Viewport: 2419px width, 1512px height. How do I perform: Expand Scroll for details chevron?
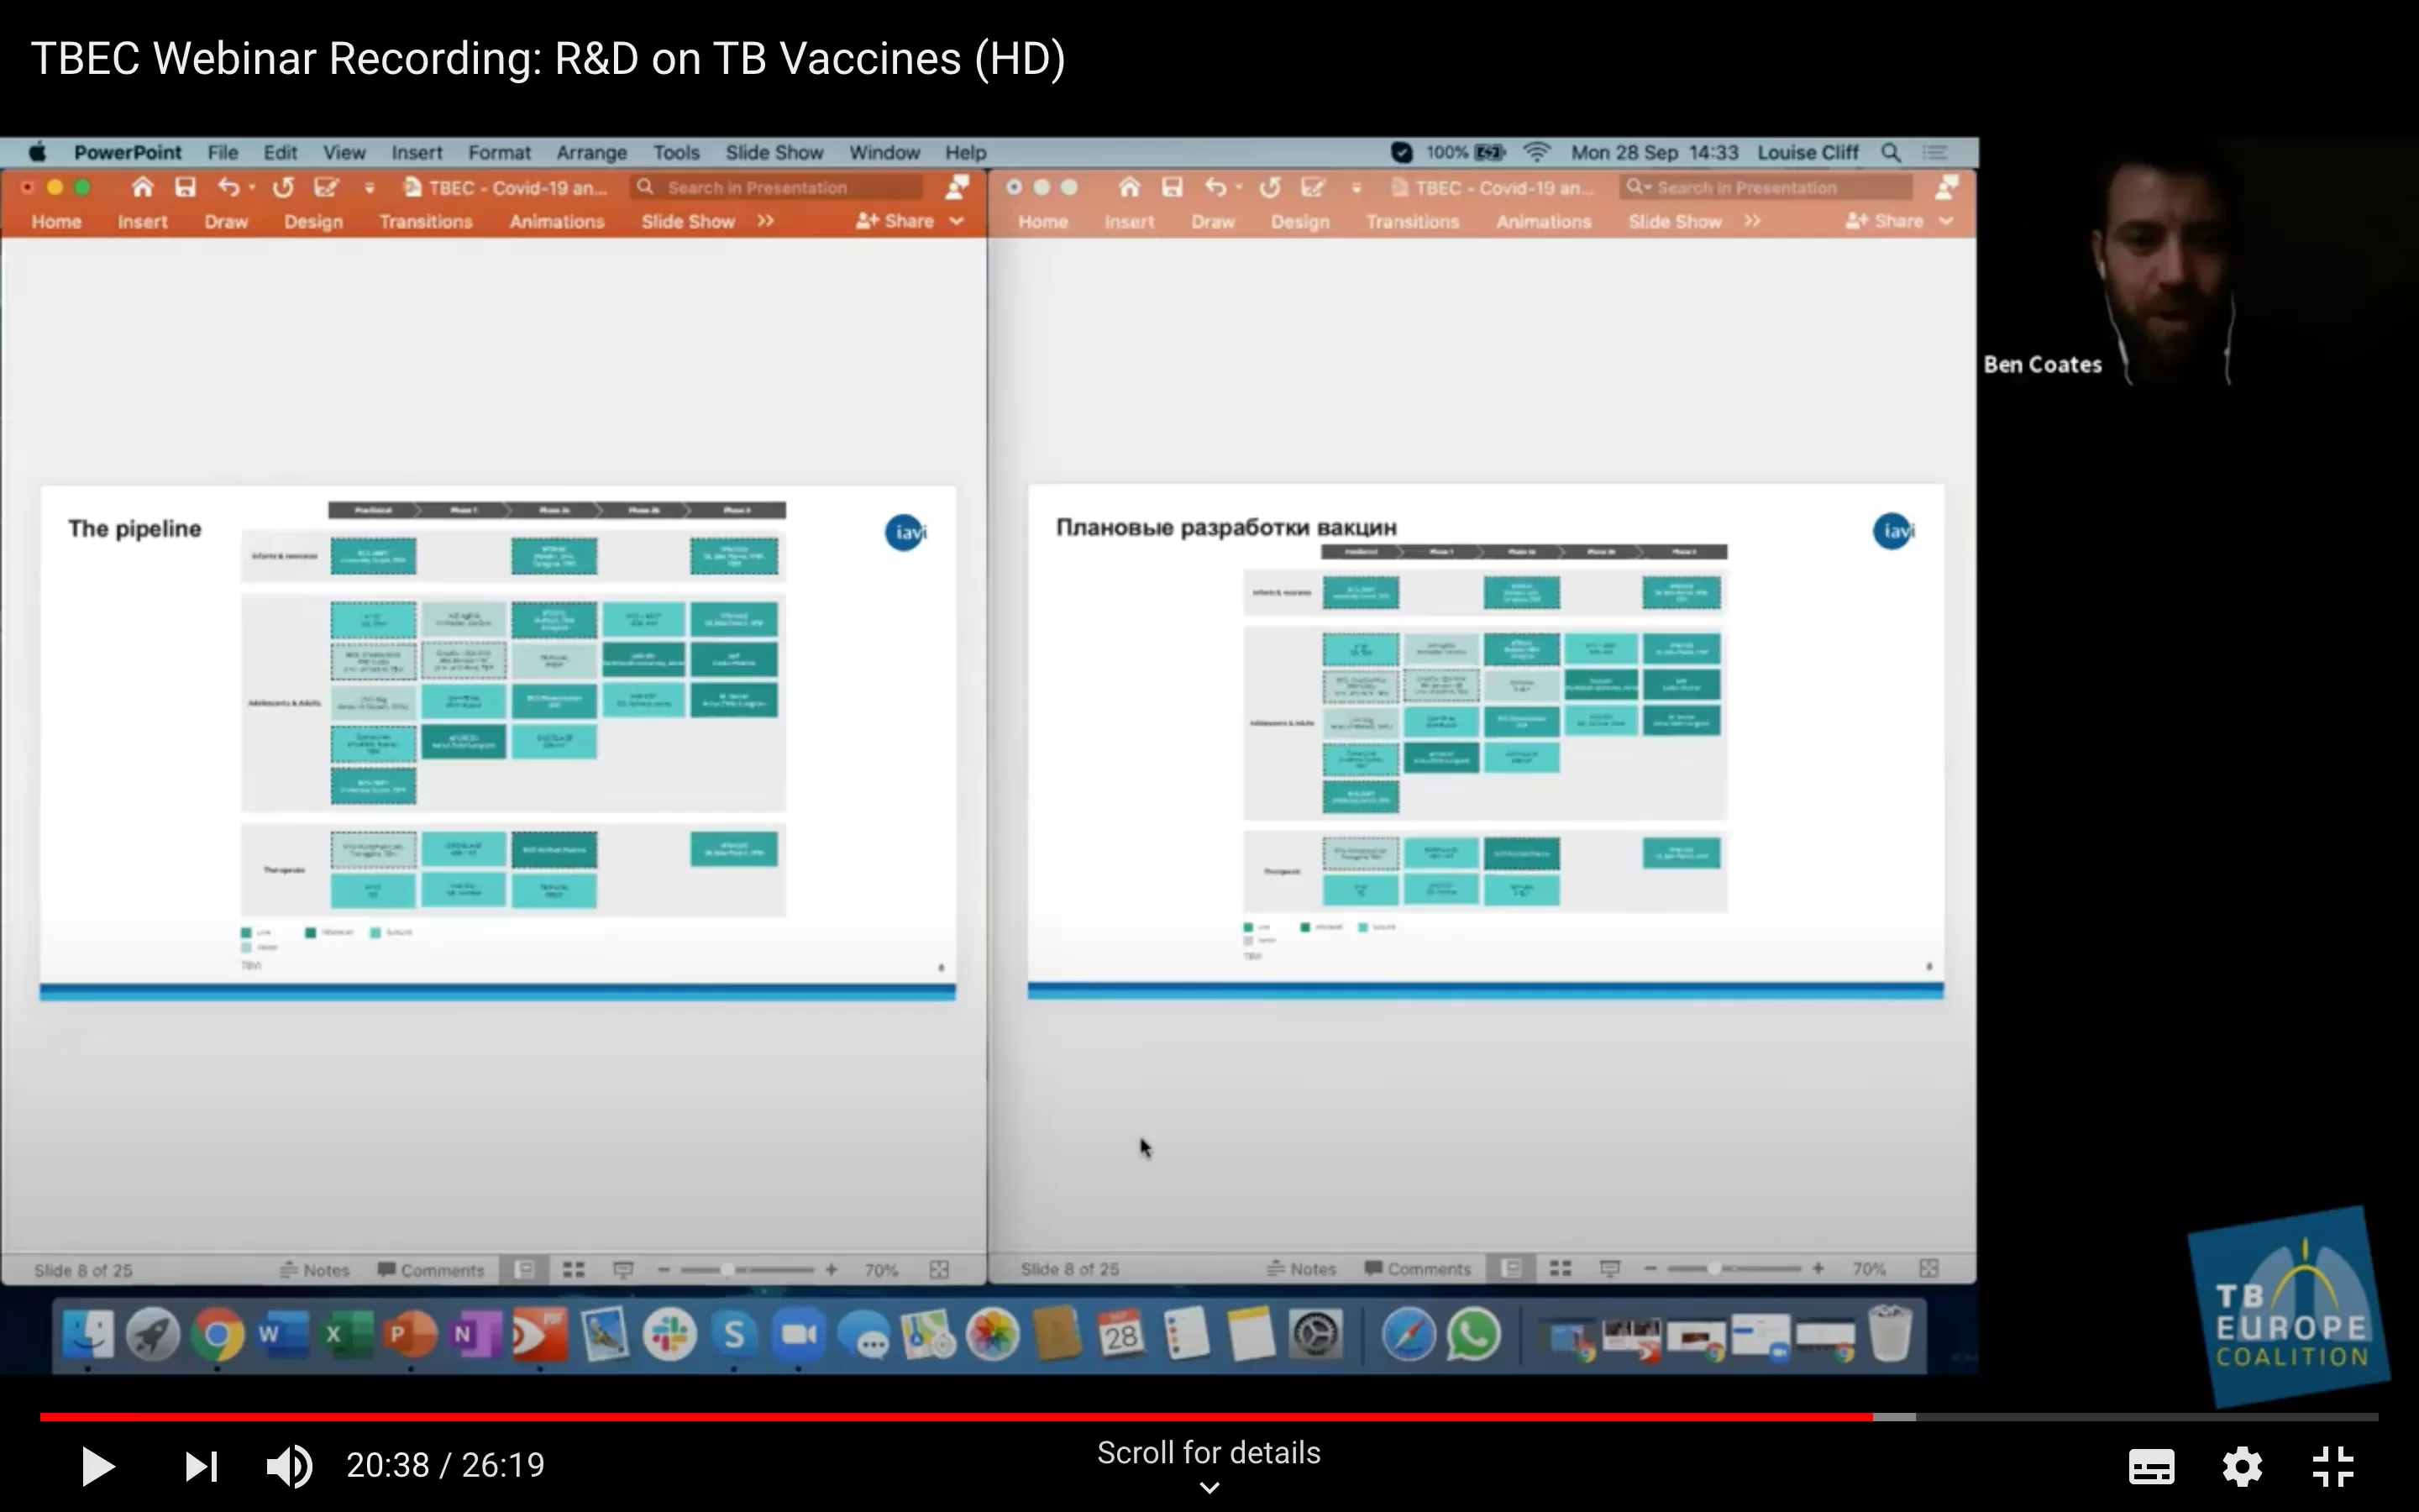click(x=1209, y=1488)
